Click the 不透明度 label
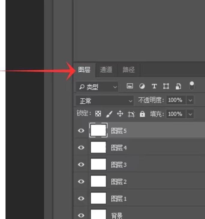Viewport: 205px width, 219px height. (x=151, y=100)
